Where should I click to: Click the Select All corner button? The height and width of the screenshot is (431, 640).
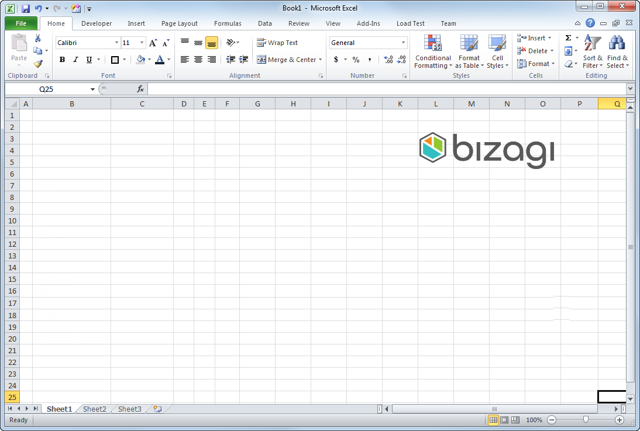pyautogui.click(x=12, y=104)
